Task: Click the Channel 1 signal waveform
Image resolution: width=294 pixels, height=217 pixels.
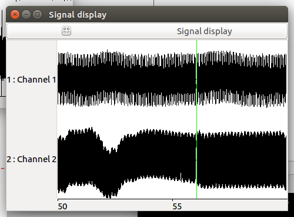Action: pyautogui.click(x=172, y=78)
